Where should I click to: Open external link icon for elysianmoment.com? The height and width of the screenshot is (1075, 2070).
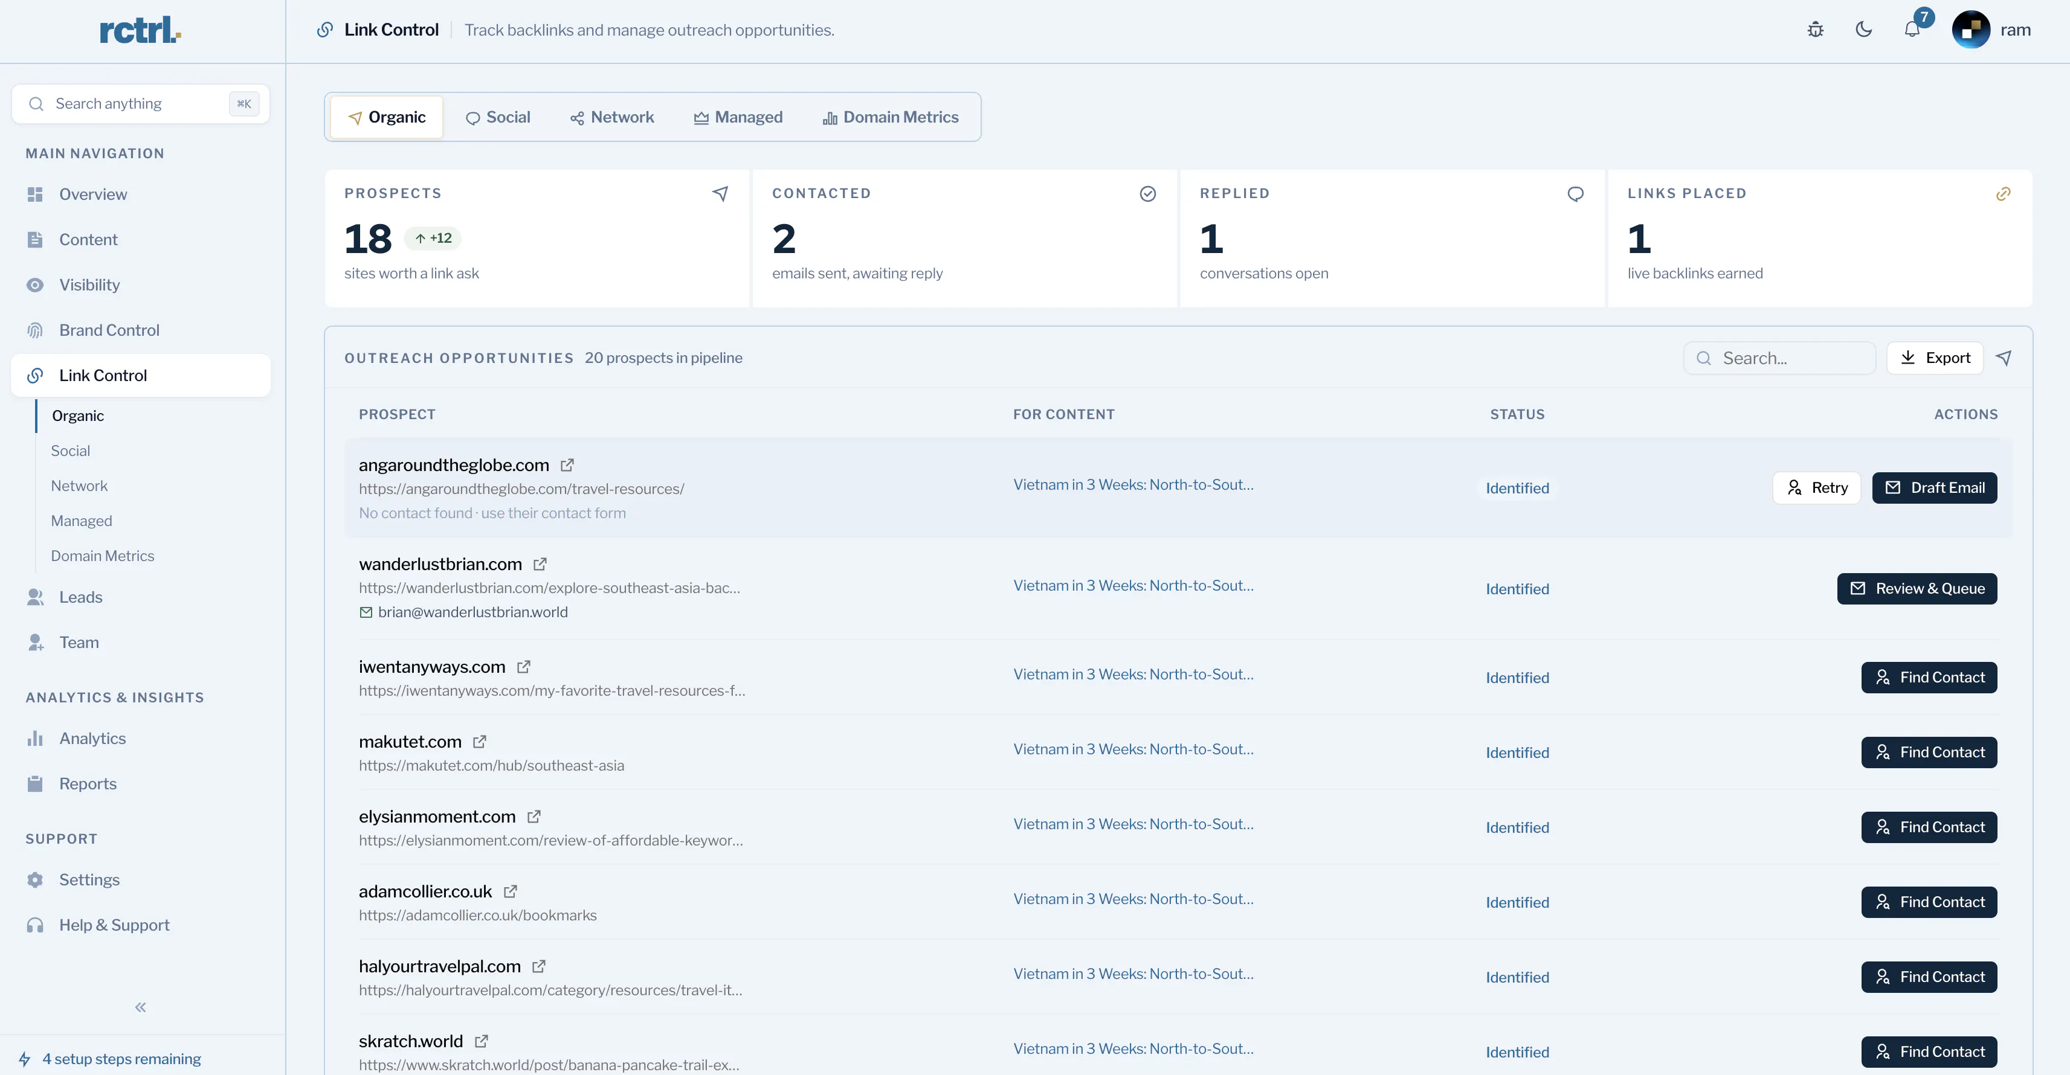534,817
